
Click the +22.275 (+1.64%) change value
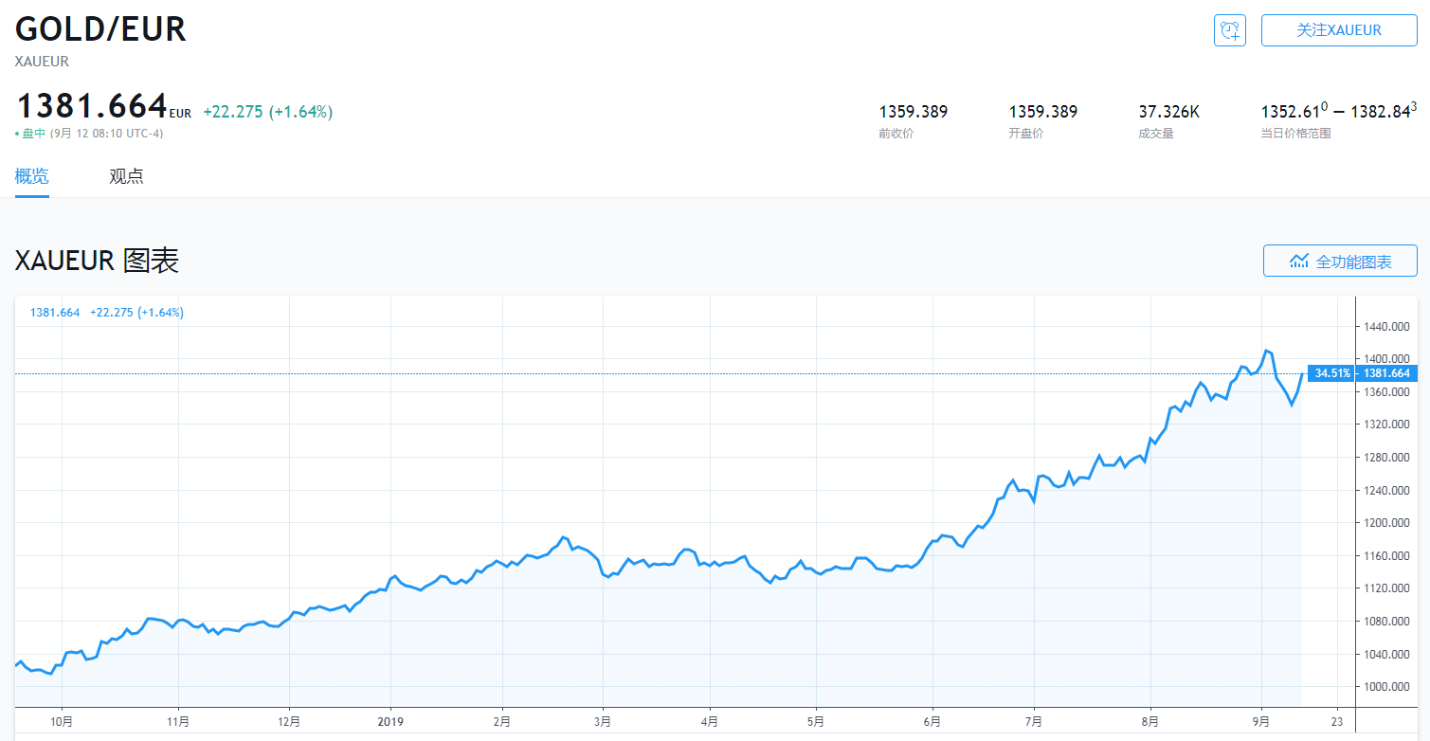click(x=268, y=112)
